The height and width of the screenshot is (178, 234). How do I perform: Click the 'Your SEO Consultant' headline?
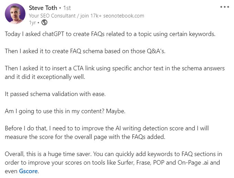tap(52, 16)
